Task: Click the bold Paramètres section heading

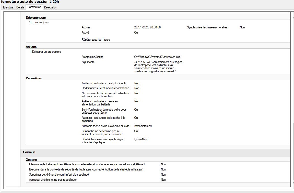Action: click(x=34, y=78)
